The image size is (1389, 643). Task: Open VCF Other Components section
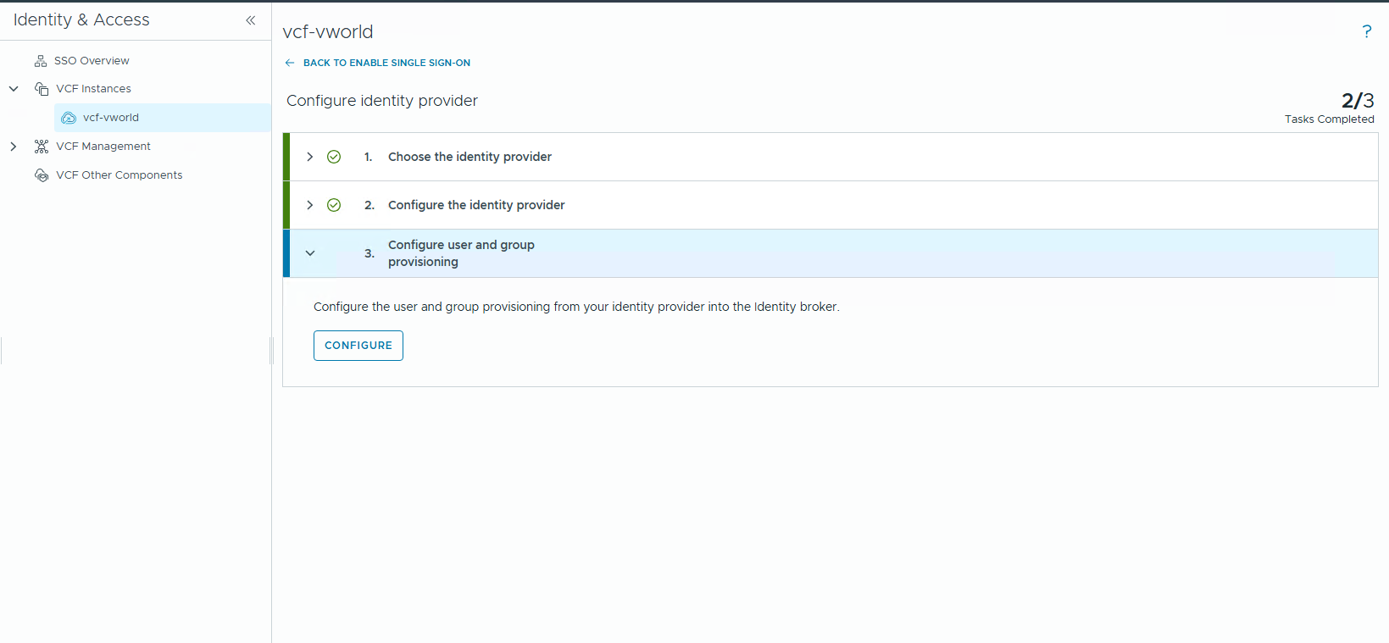point(119,175)
